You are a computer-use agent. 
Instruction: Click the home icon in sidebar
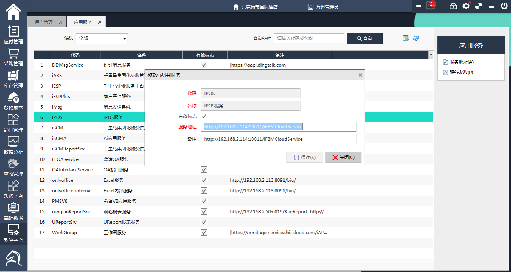[13, 12]
